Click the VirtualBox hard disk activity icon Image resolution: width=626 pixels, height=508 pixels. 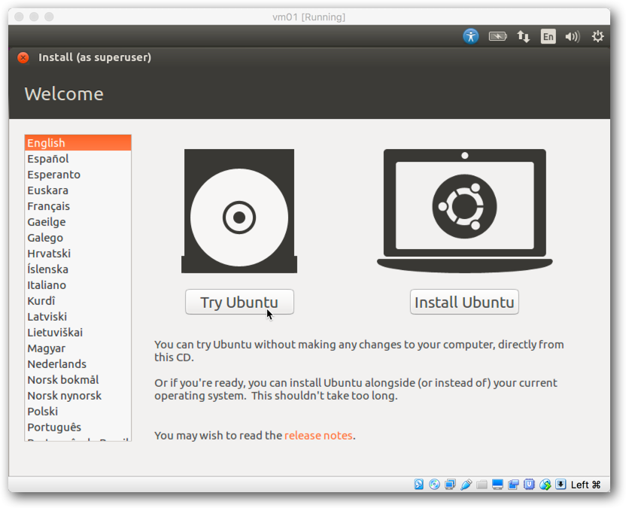418,485
